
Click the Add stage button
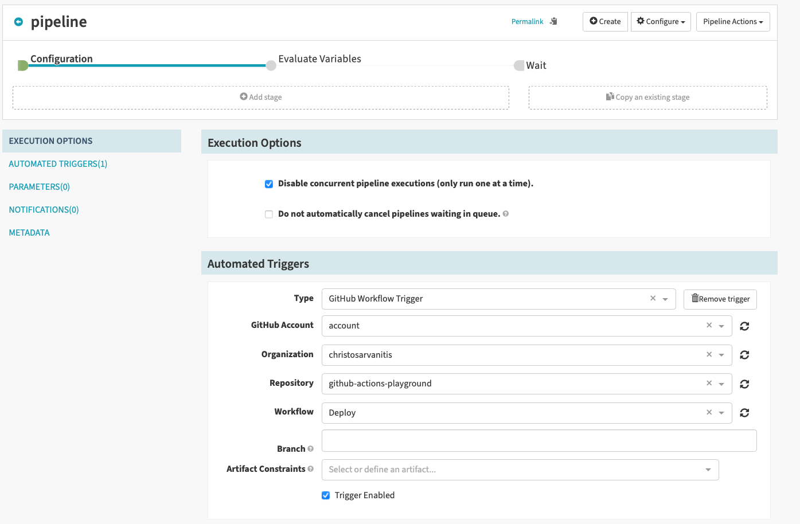[261, 97]
